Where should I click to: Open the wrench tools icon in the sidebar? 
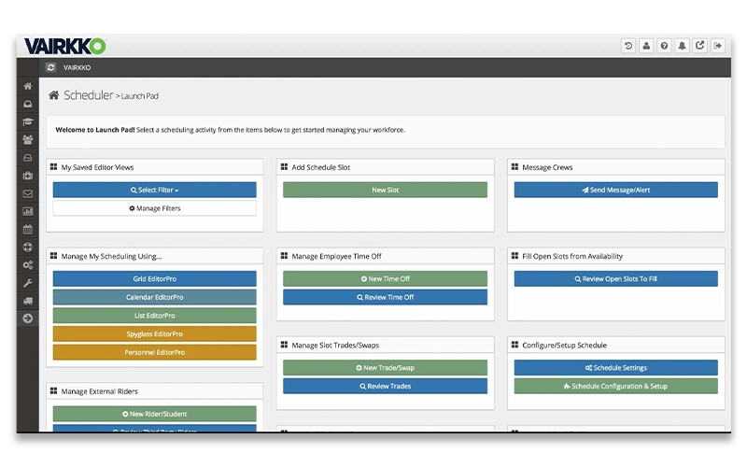[28, 283]
